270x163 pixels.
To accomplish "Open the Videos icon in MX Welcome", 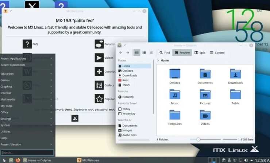I will tap(99, 58).
